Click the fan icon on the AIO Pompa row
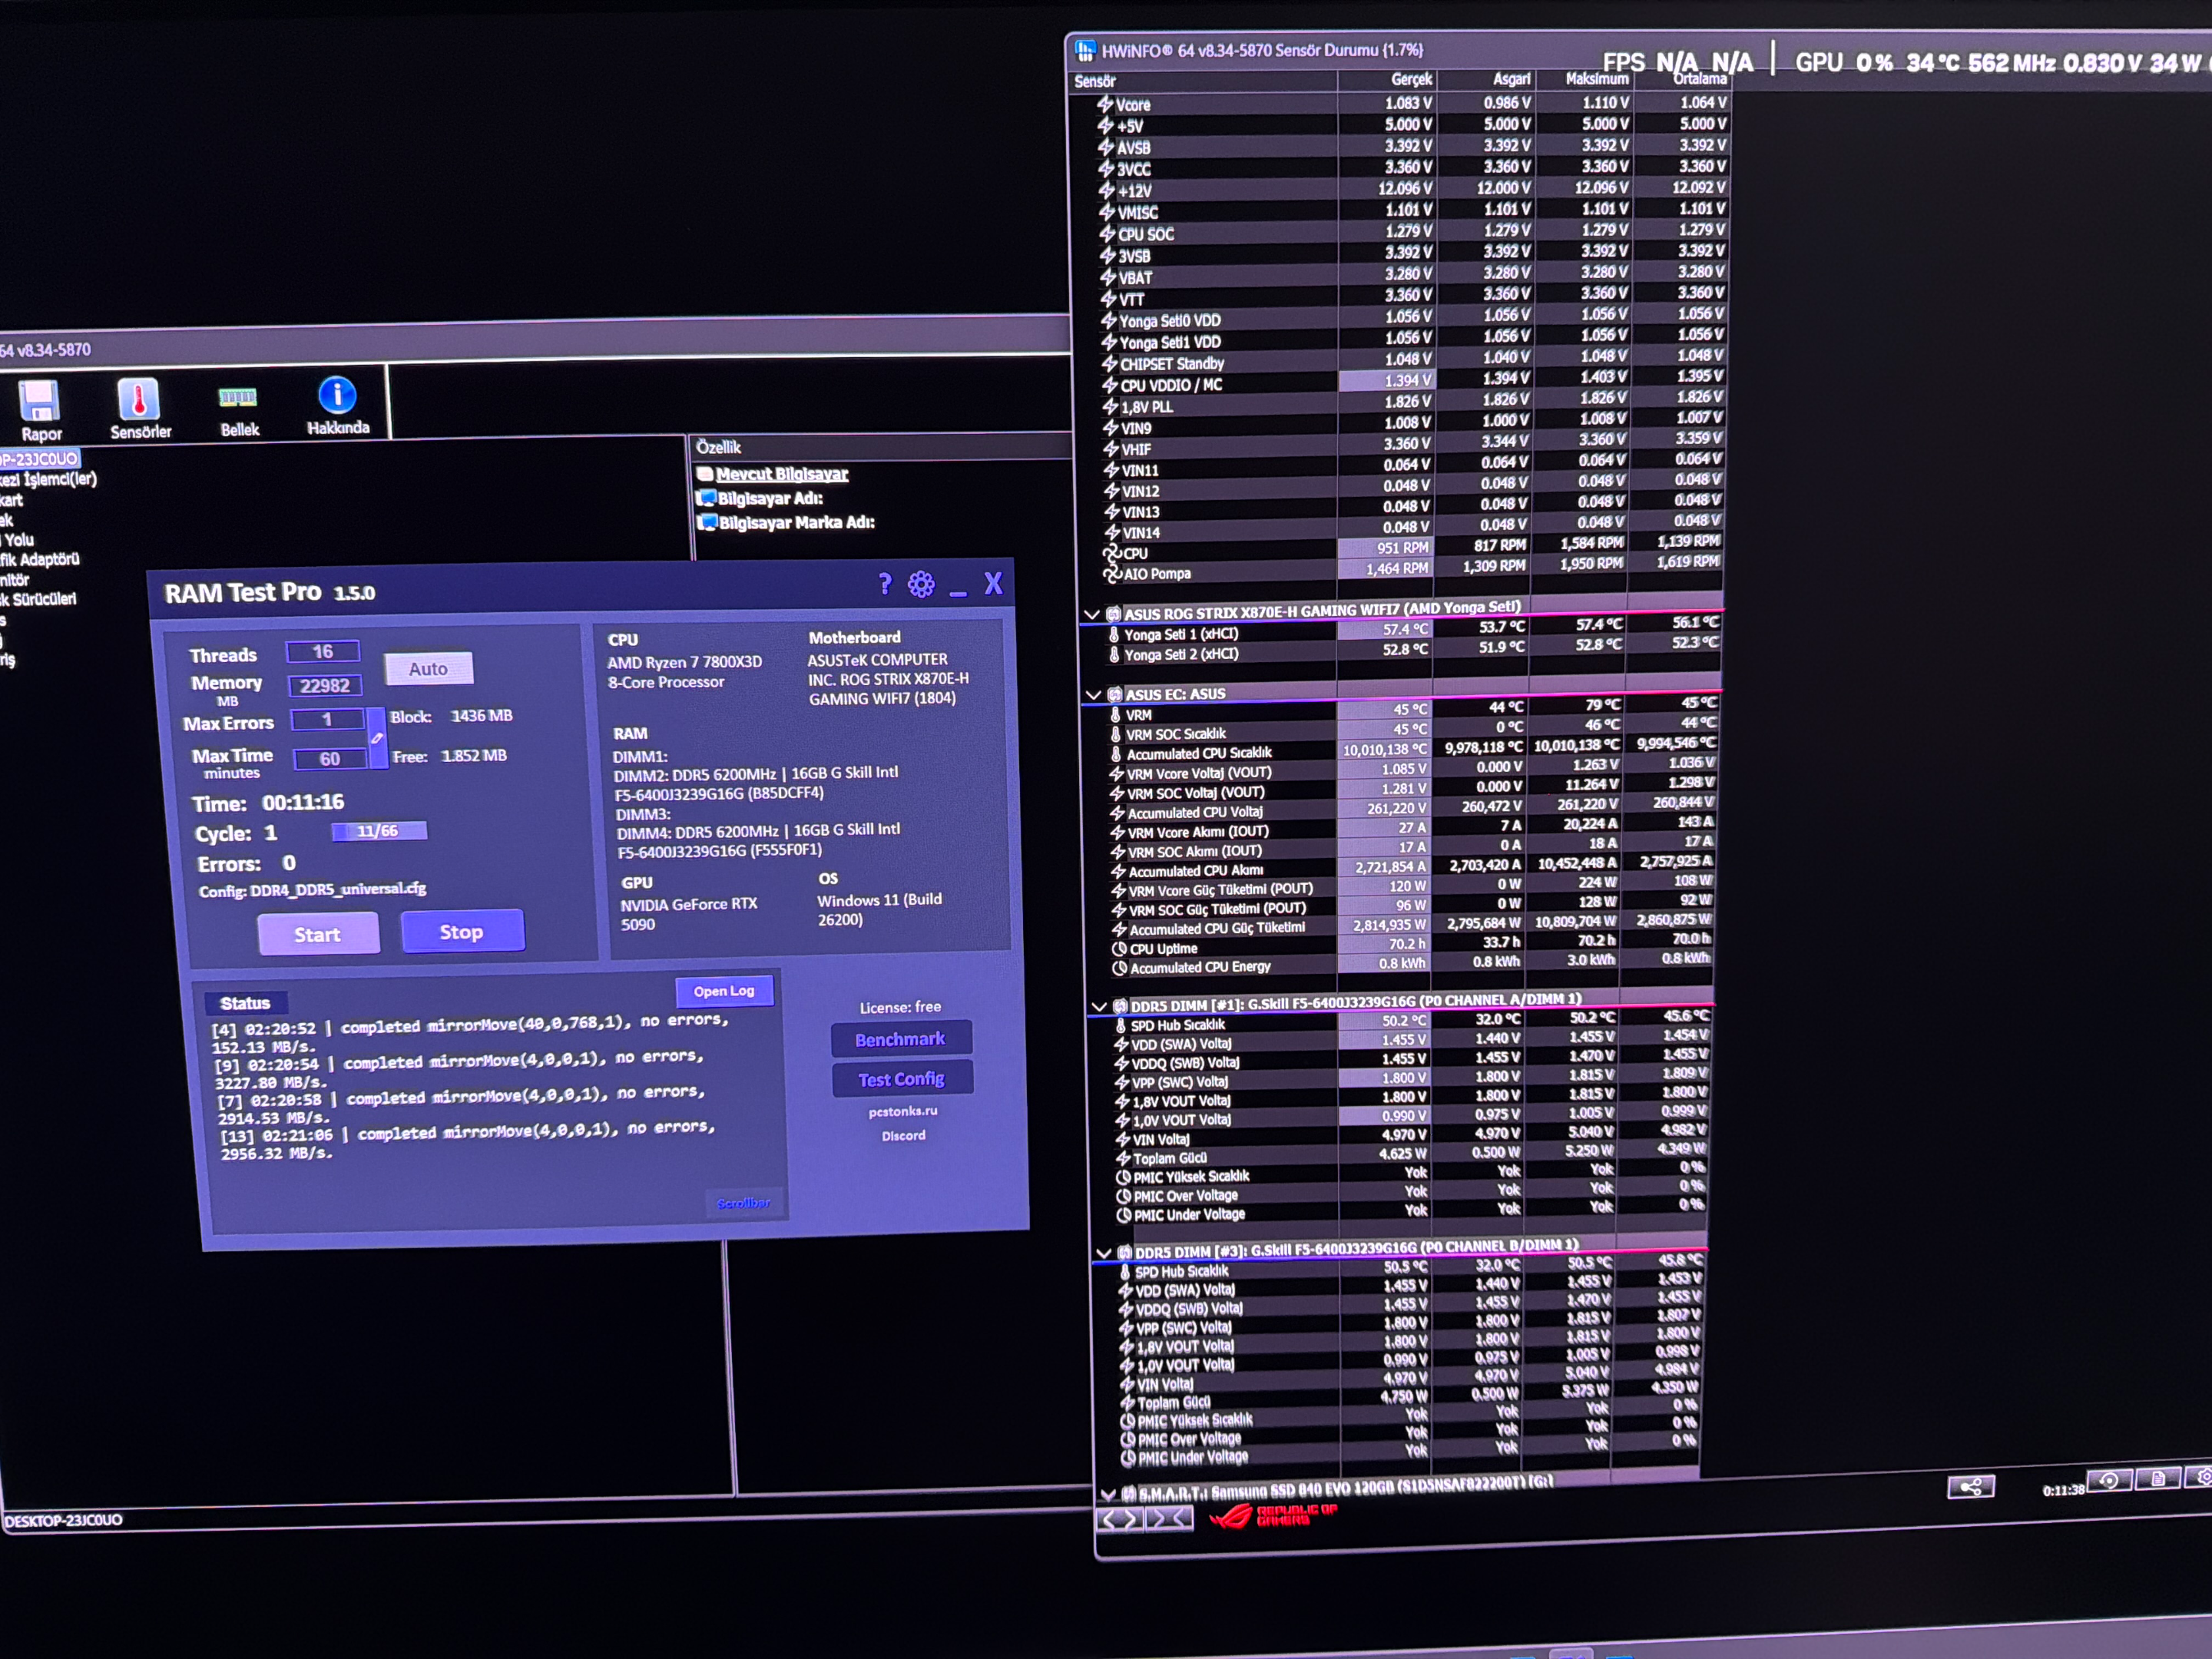 [1112, 574]
